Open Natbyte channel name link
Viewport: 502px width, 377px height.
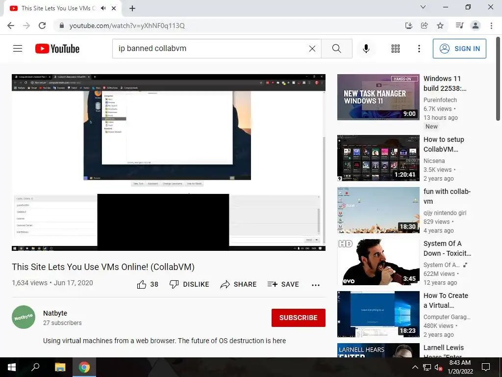tap(55, 313)
